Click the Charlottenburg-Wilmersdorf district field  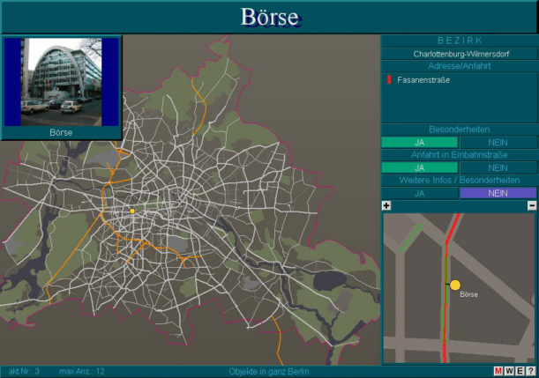coord(459,54)
